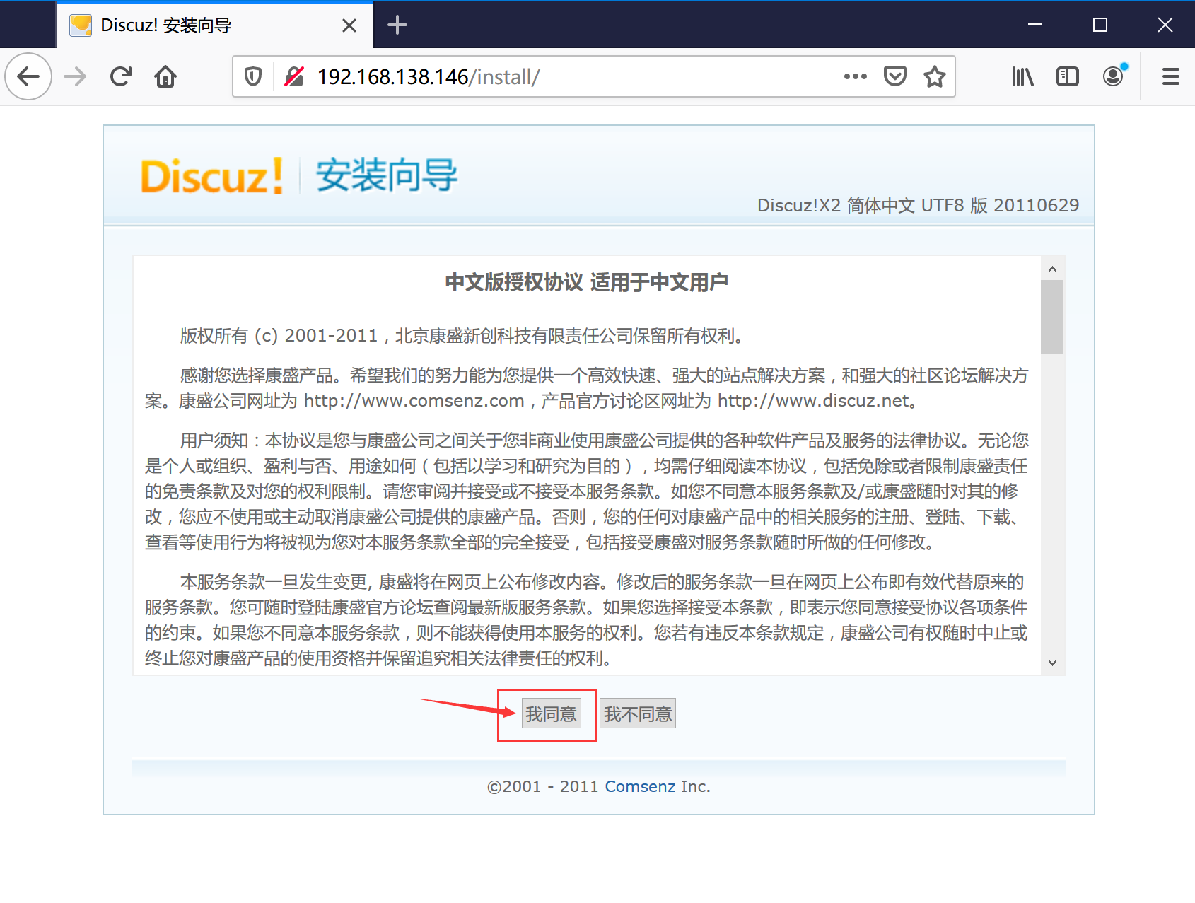
Task: Maximize the browser window
Action: (1100, 25)
